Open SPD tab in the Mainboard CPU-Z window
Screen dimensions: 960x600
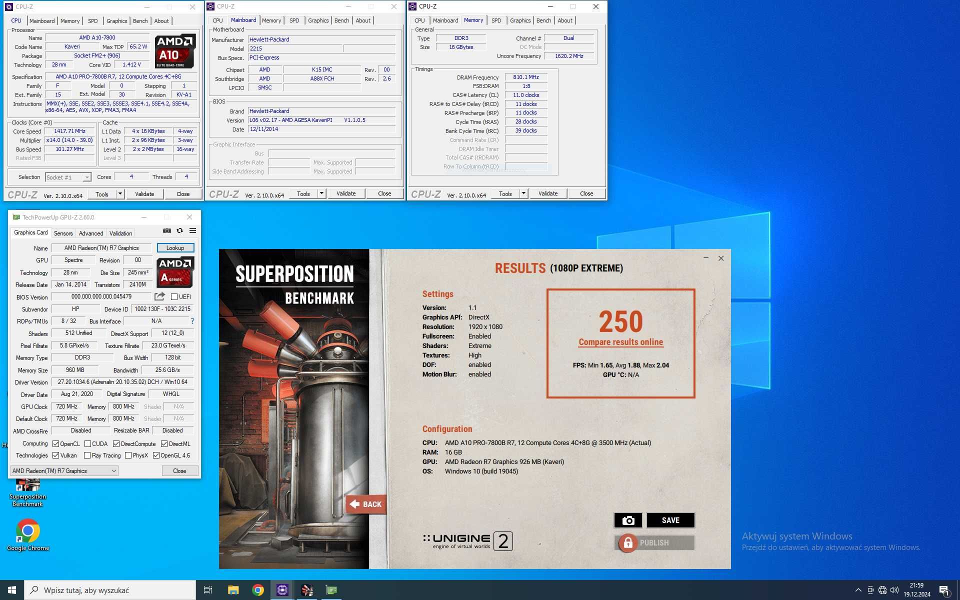coord(294,20)
